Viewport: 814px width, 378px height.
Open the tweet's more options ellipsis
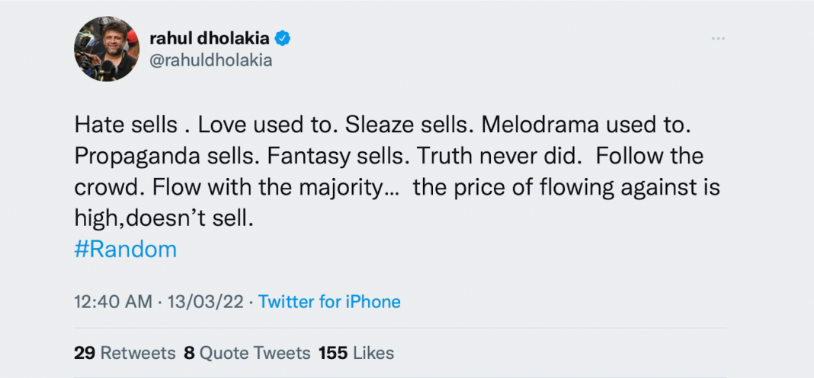tap(718, 38)
